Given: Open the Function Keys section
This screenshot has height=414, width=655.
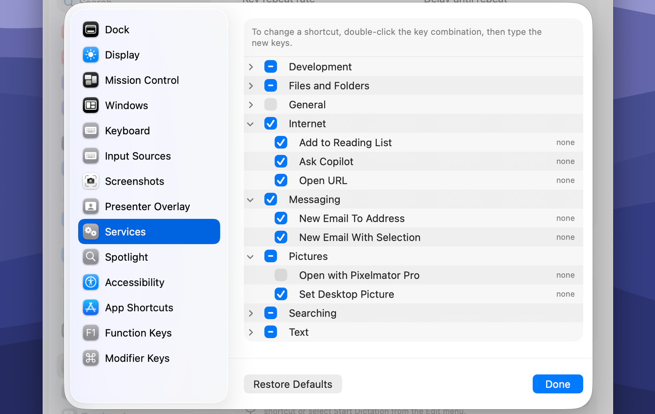Looking at the screenshot, I should point(138,333).
